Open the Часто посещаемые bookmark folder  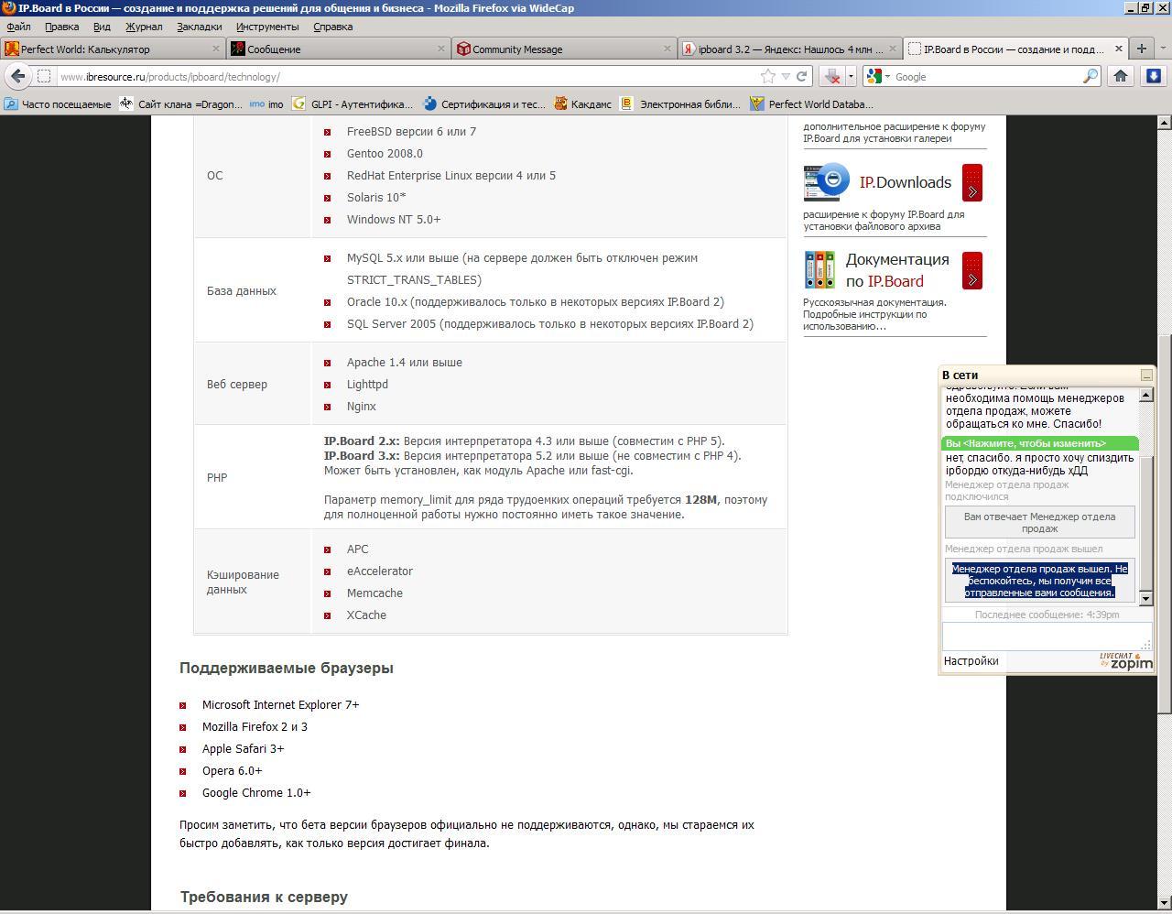point(57,104)
